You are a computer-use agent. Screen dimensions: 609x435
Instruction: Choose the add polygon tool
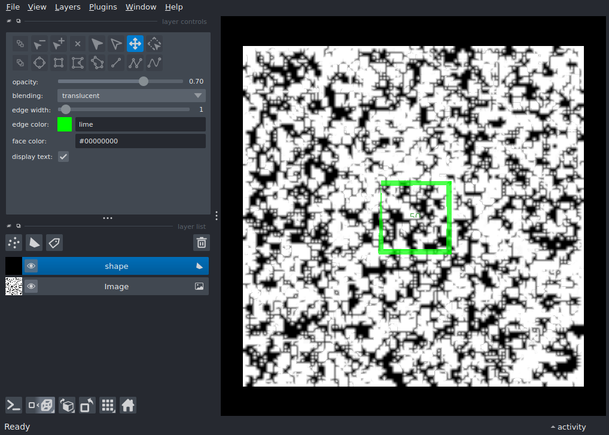(78, 63)
